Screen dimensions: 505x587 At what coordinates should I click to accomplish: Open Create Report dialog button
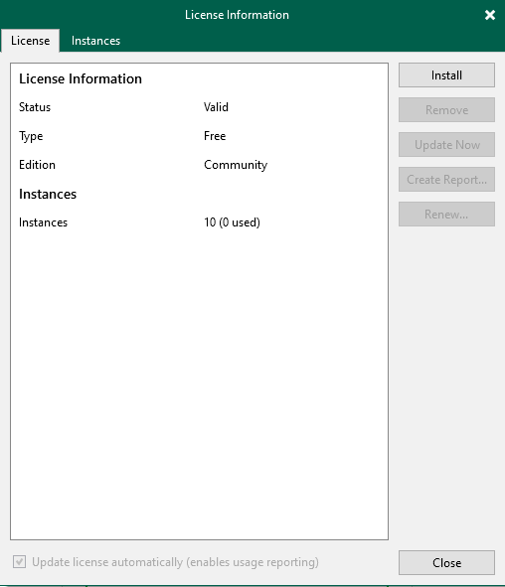point(446,180)
